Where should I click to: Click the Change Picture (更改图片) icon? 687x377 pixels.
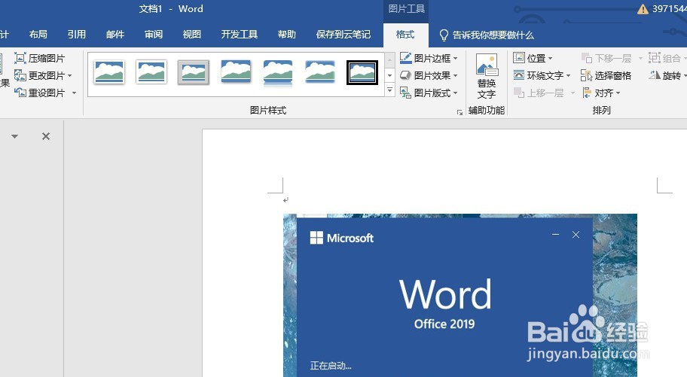click(20, 76)
